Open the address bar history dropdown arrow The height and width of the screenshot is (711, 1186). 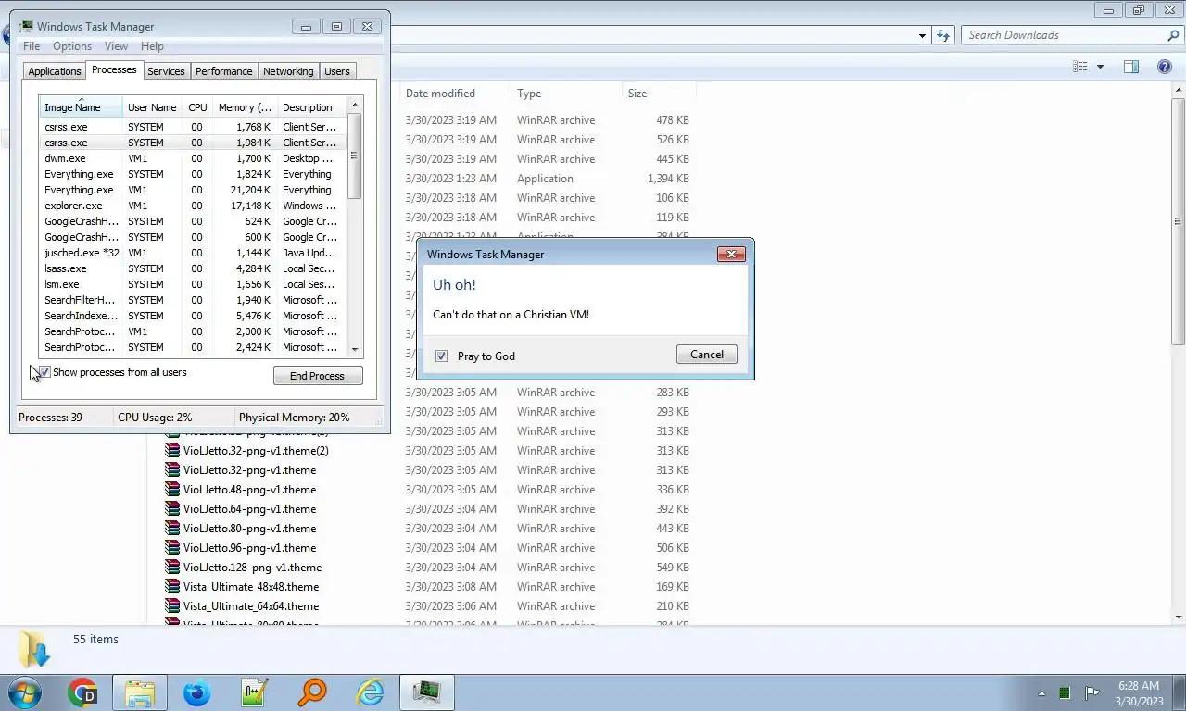(x=922, y=35)
